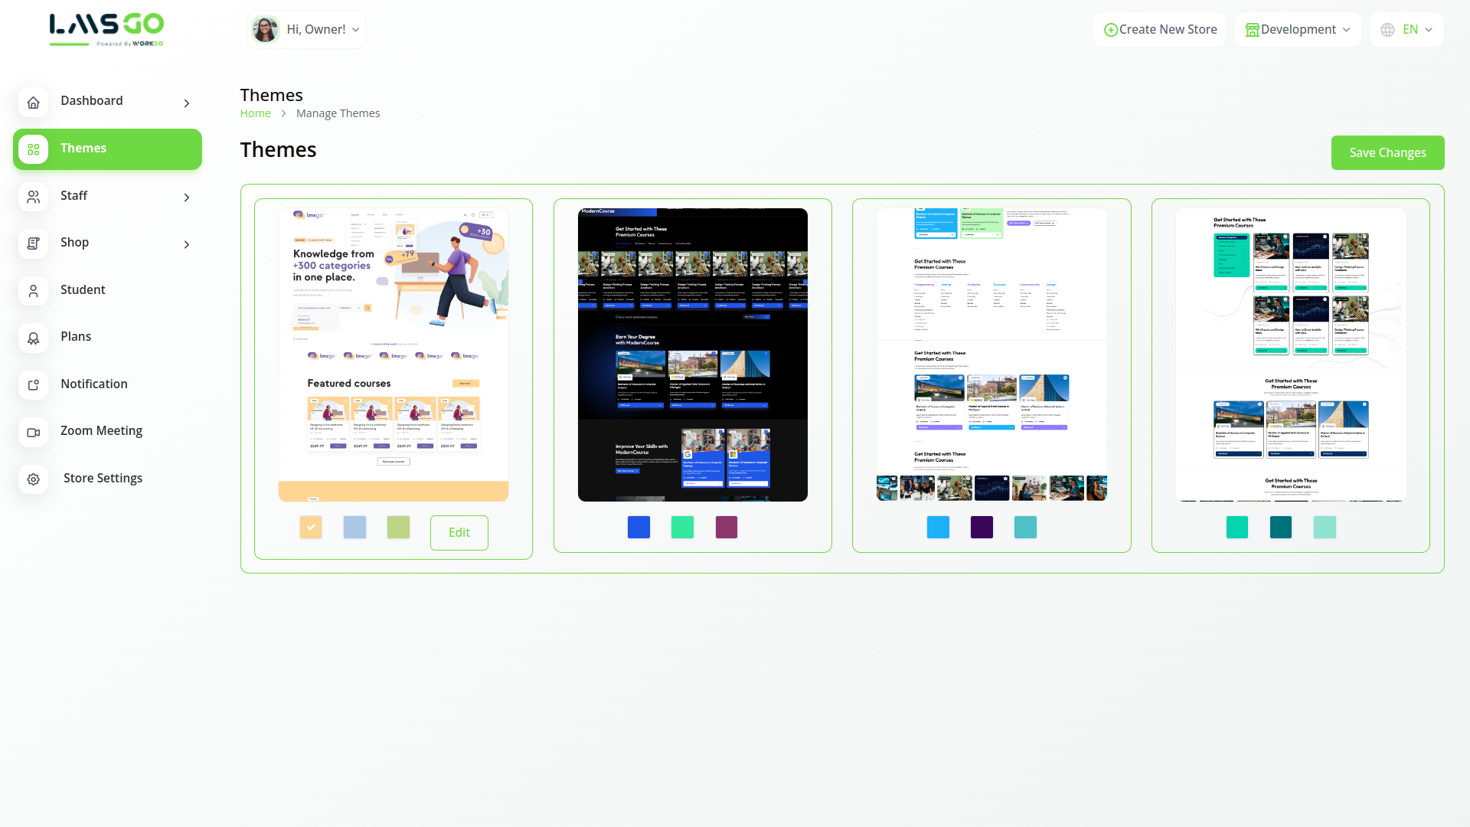Select the dark ModernCourse theme thumbnail
The height and width of the screenshot is (827, 1470).
pos(692,355)
